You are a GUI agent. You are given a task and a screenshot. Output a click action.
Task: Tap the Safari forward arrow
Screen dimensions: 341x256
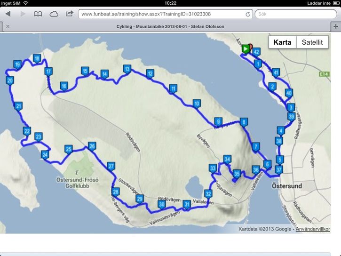23,14
